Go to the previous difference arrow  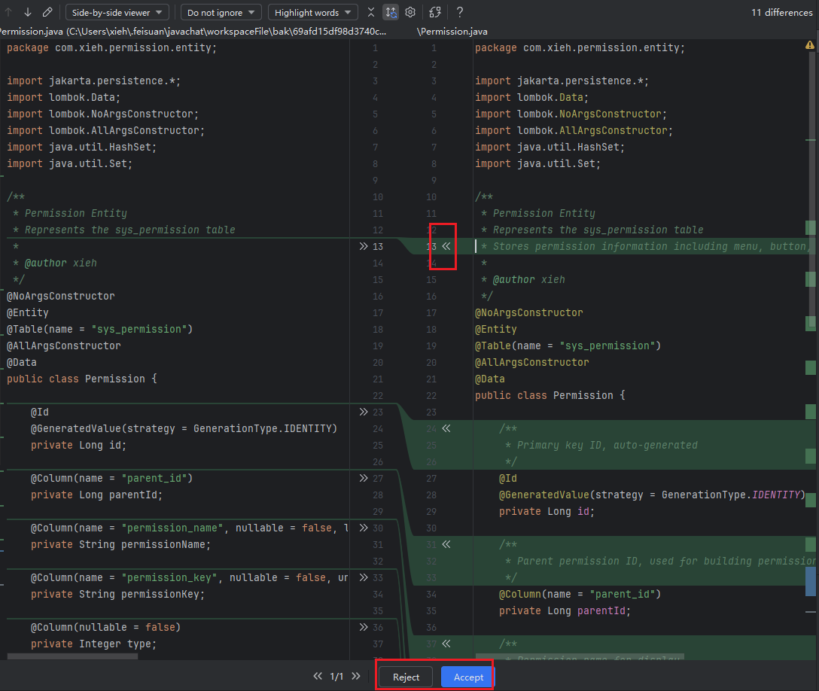click(8, 12)
